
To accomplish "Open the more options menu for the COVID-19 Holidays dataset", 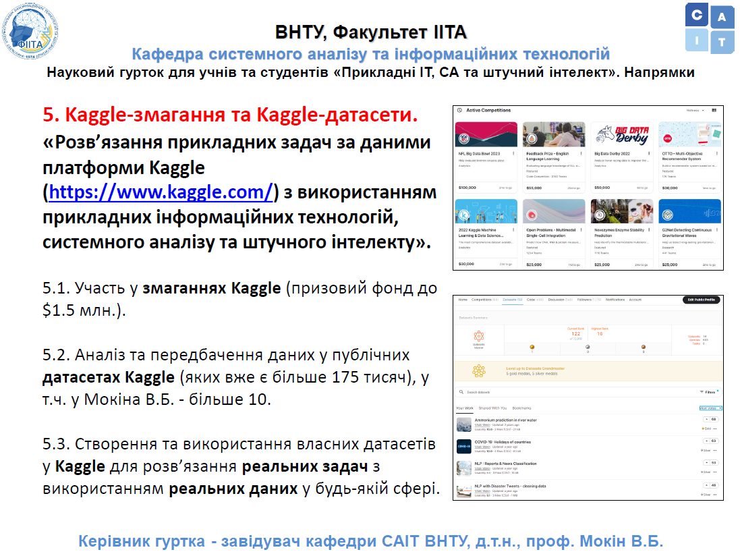I will point(715,450).
